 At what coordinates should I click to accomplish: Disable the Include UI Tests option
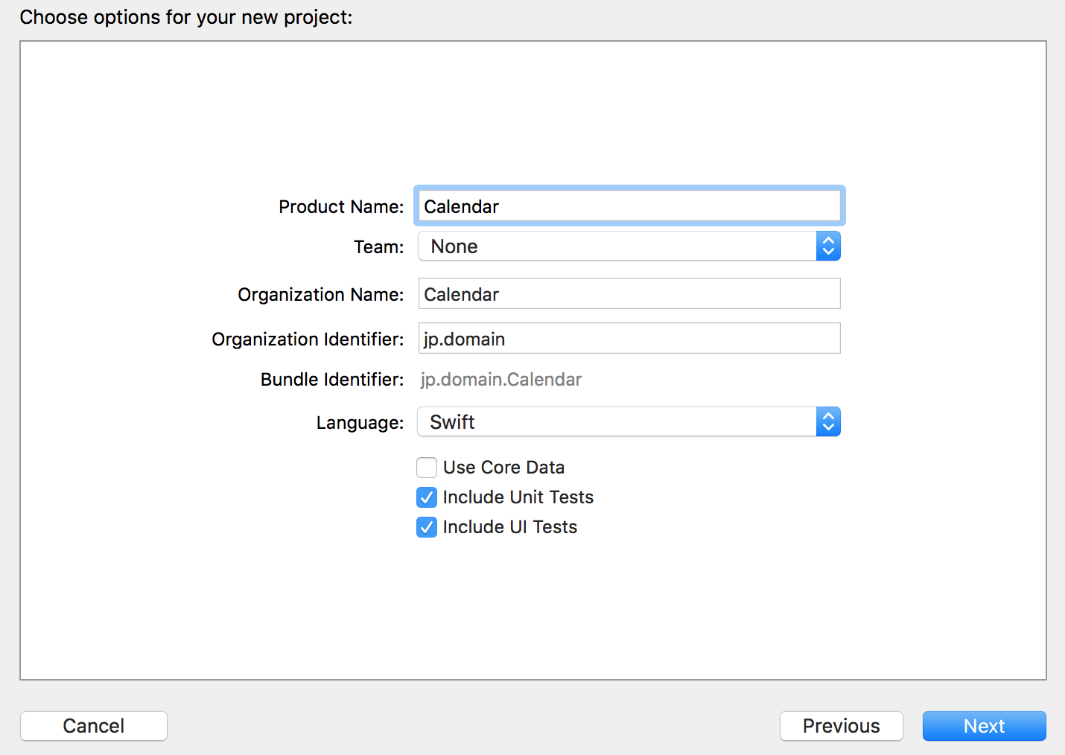pos(426,527)
